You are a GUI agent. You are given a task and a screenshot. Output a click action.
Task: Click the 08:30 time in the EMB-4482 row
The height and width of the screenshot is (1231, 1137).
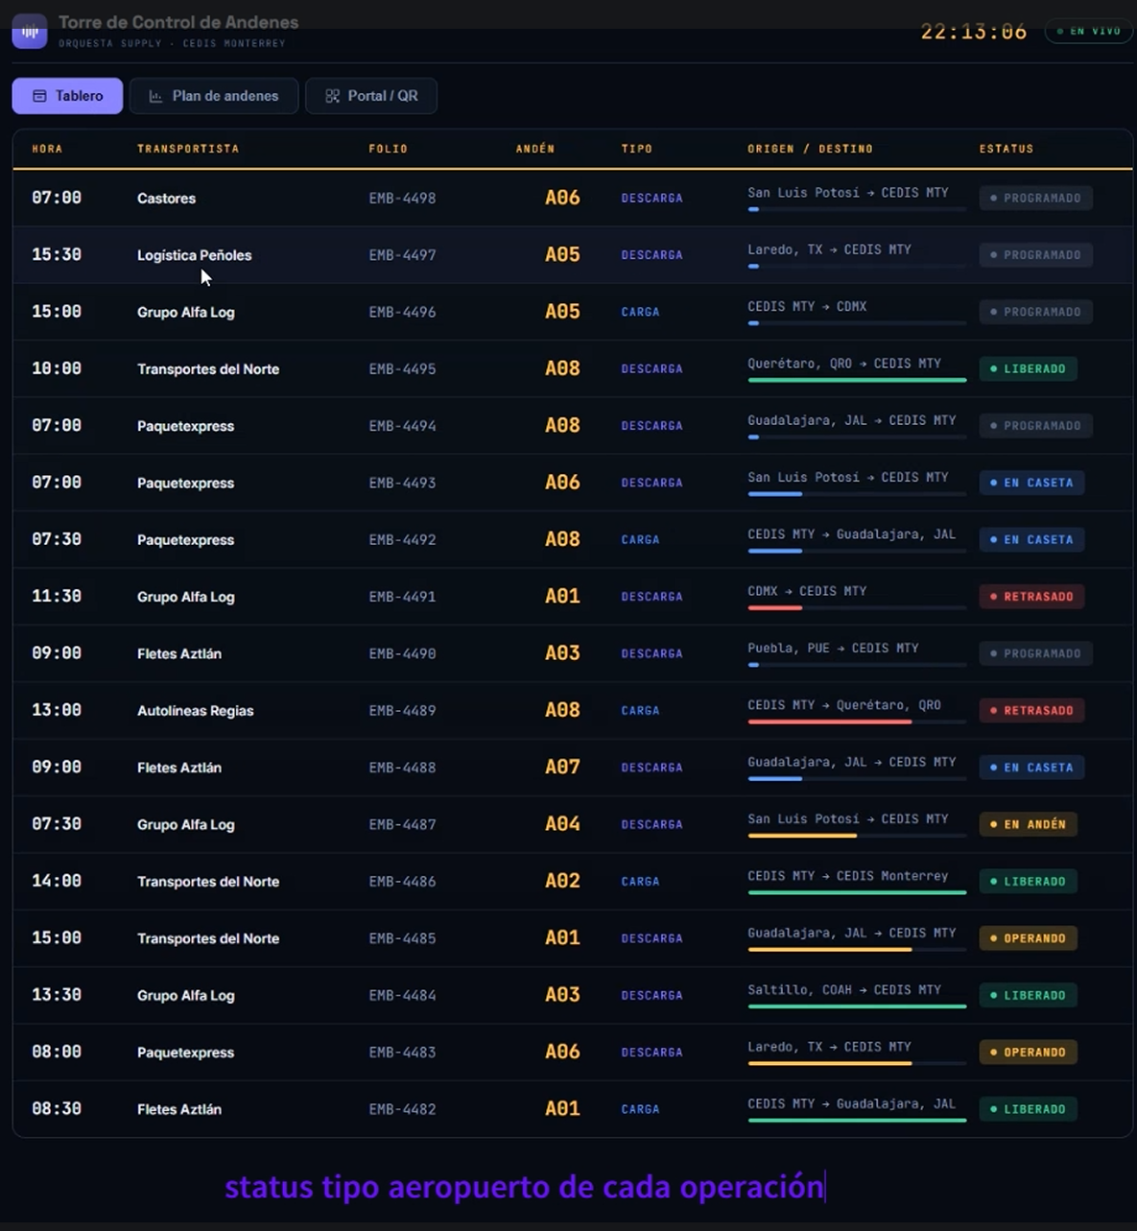click(x=57, y=1109)
